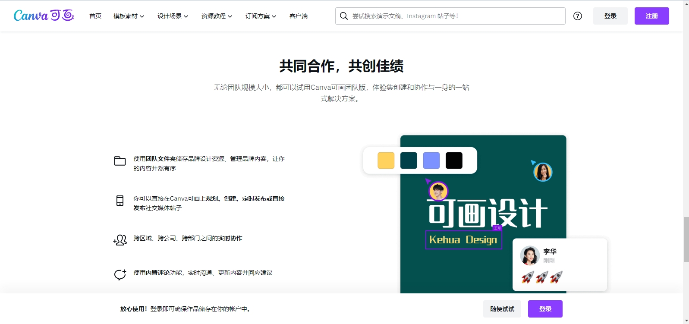Click the purple 注册 button
Viewport: 689px width, 324px height.
(651, 16)
